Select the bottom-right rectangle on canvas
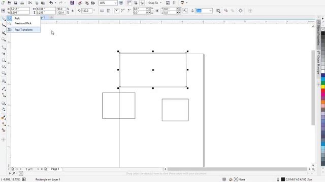 [x=175, y=110]
